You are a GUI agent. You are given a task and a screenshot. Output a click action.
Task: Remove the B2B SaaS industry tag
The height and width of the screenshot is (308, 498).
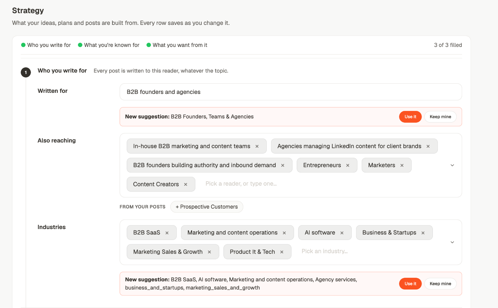click(167, 233)
